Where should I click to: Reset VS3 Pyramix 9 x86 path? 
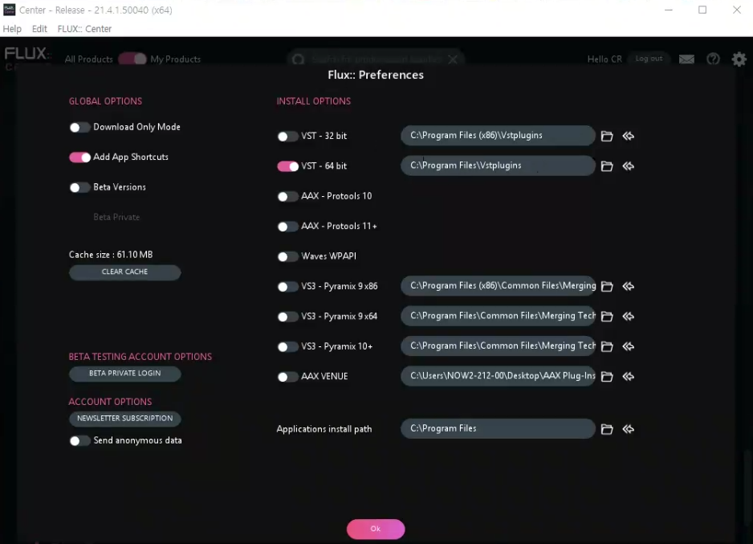(x=628, y=286)
